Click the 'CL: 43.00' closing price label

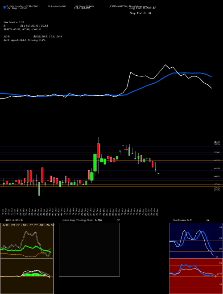[x=82, y=8]
